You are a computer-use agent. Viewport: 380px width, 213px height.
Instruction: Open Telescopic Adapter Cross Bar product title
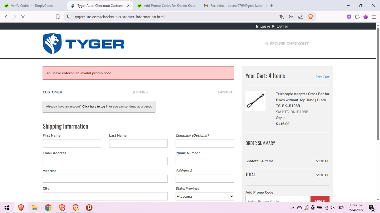302,100
